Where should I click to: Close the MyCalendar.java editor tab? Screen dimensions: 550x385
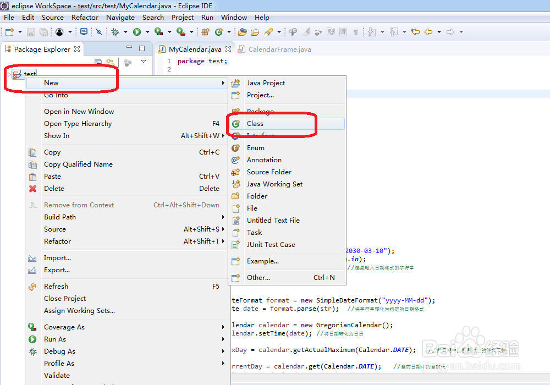228,49
